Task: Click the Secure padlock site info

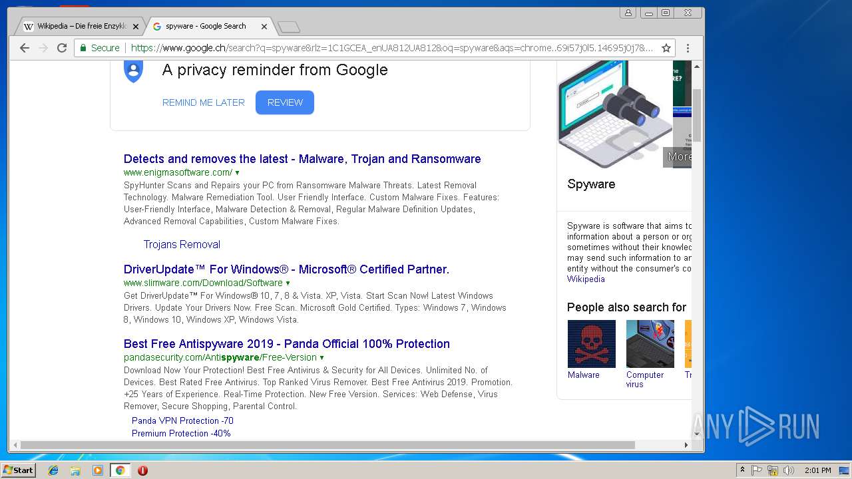Action: 100,48
